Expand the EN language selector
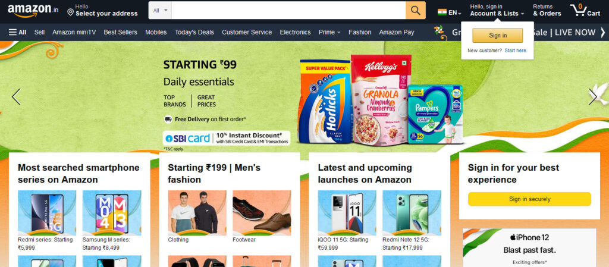Screen dimensions: 609x267 (450, 12)
